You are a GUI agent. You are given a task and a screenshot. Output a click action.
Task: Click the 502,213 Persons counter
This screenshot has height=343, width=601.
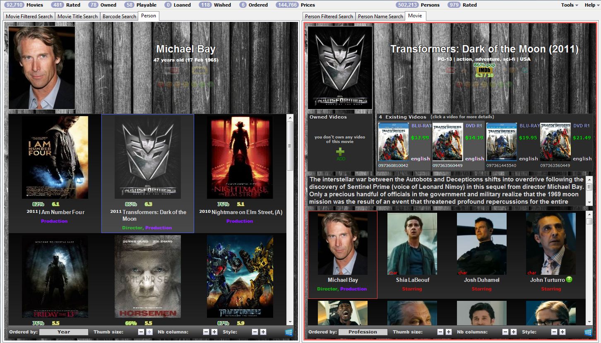418,5
